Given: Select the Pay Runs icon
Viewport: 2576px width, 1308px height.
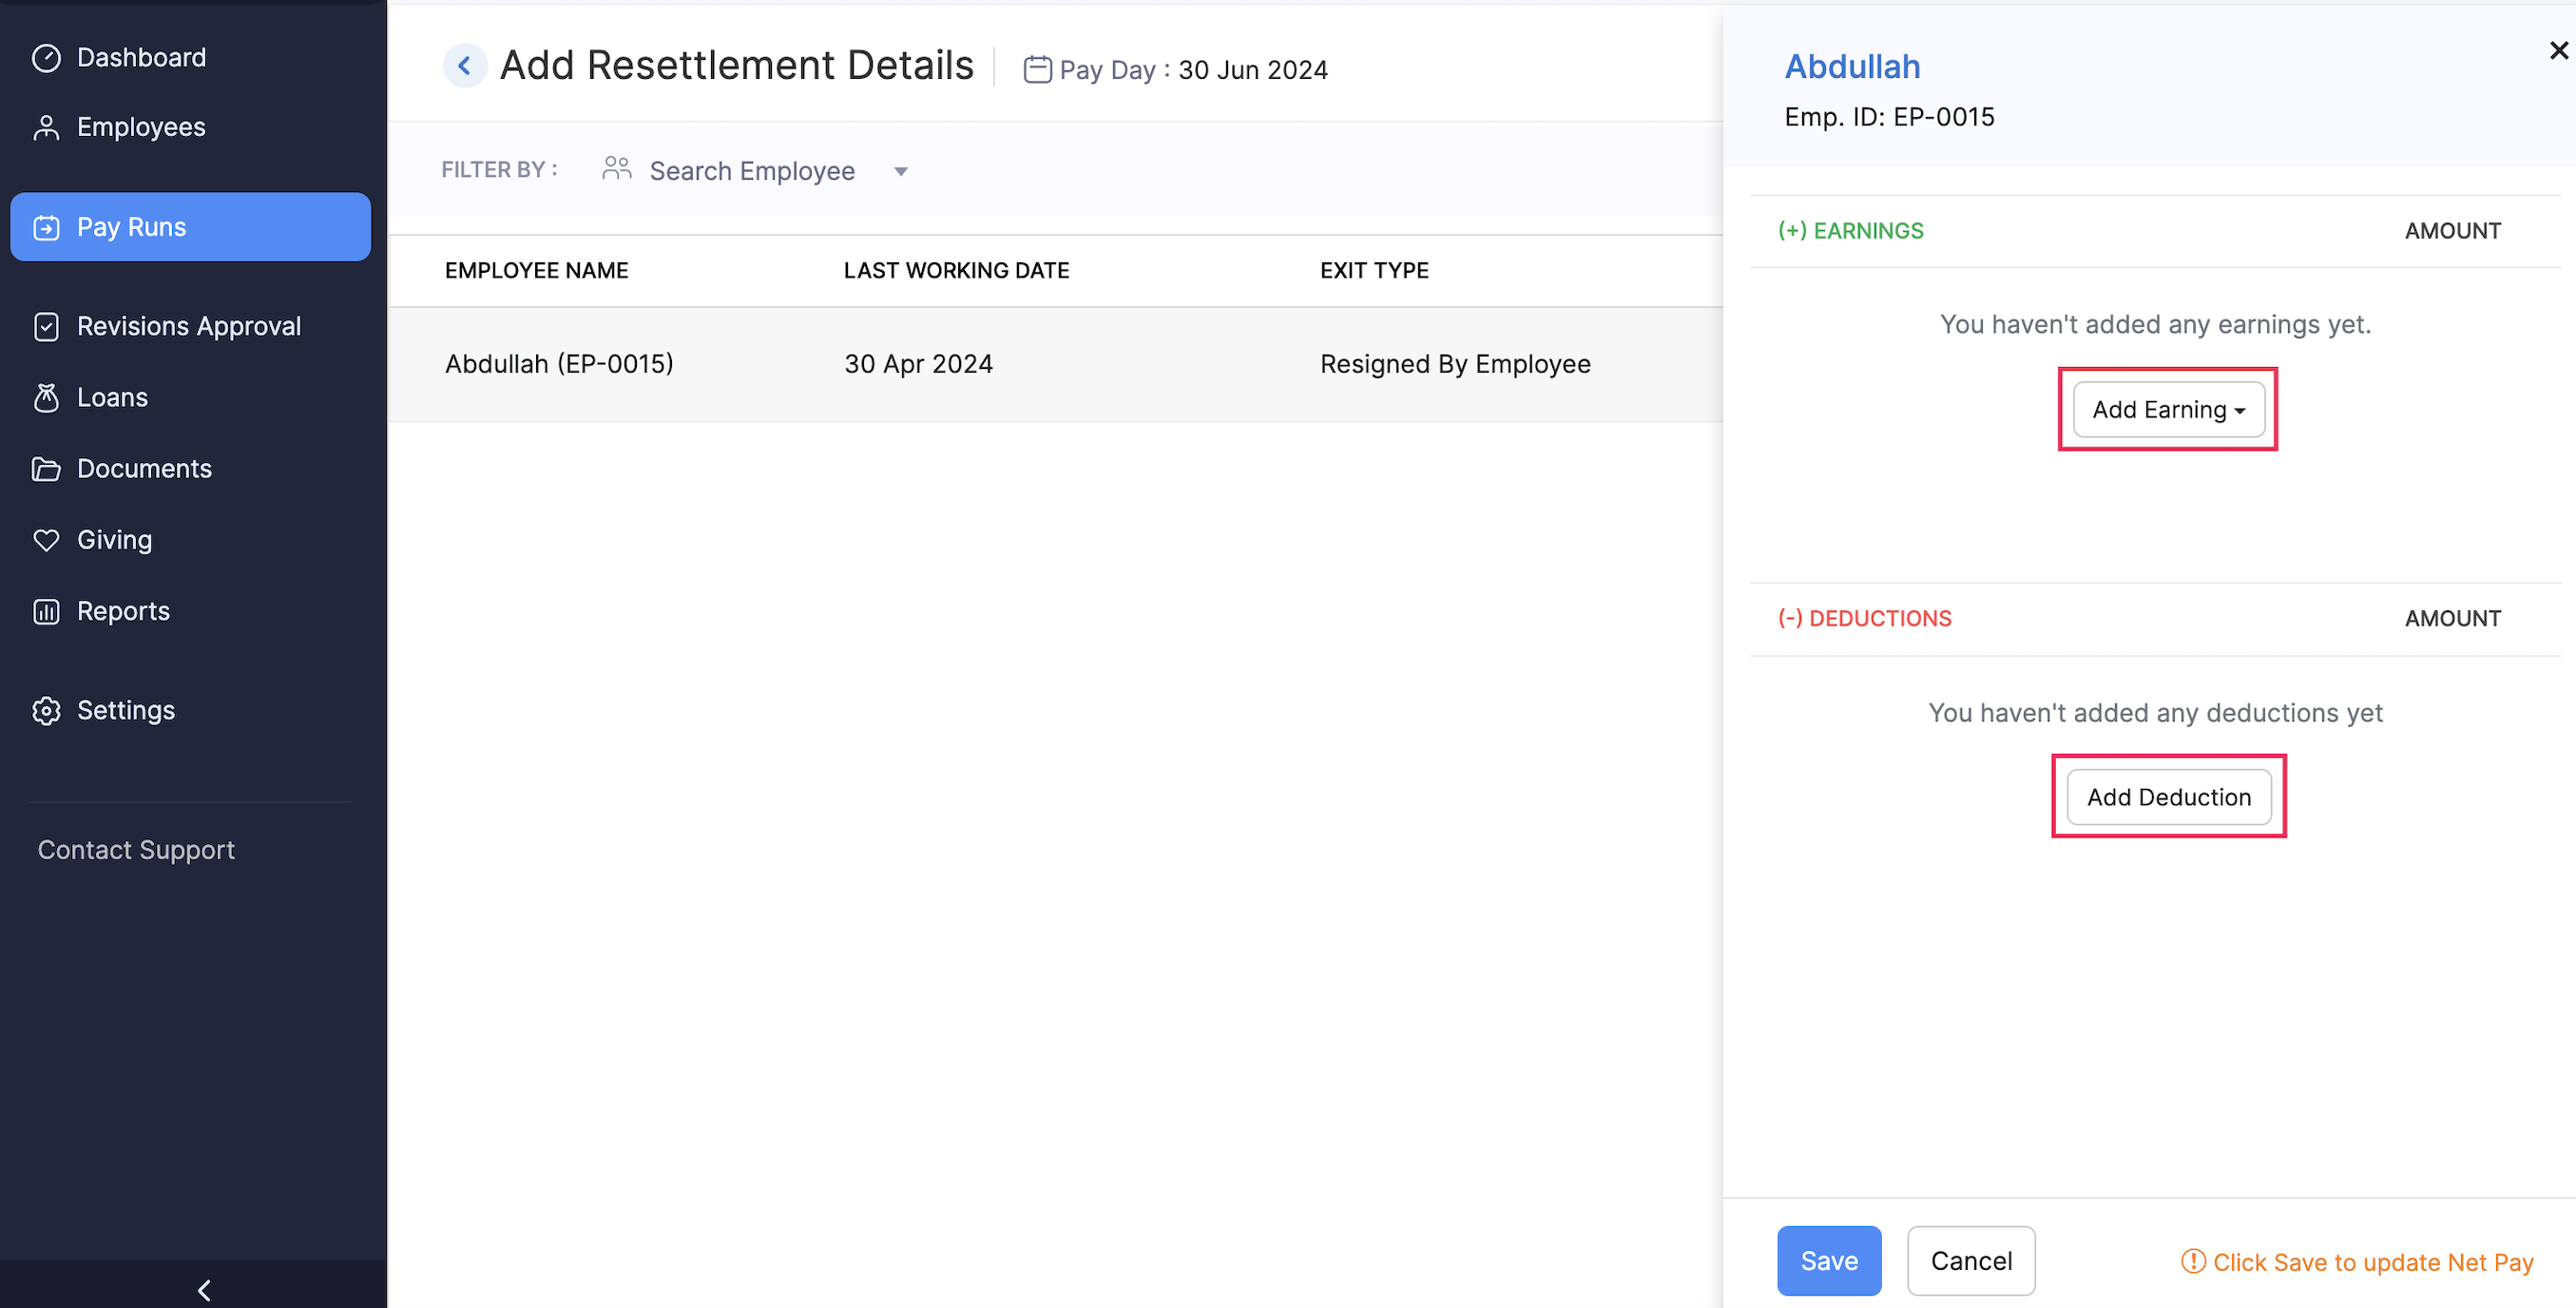Looking at the screenshot, I should tap(47, 226).
